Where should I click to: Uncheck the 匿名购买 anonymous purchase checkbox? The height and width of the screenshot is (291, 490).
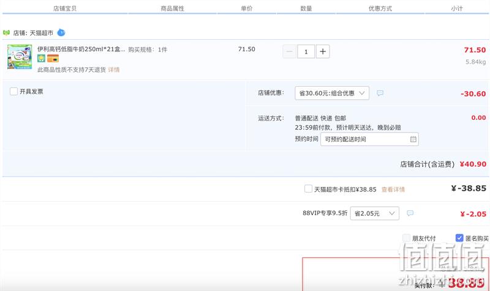click(459, 238)
